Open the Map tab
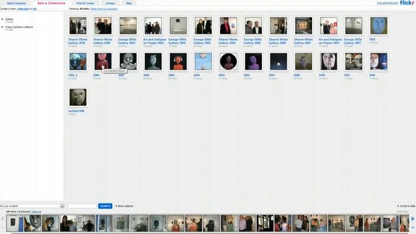 pyautogui.click(x=129, y=3)
